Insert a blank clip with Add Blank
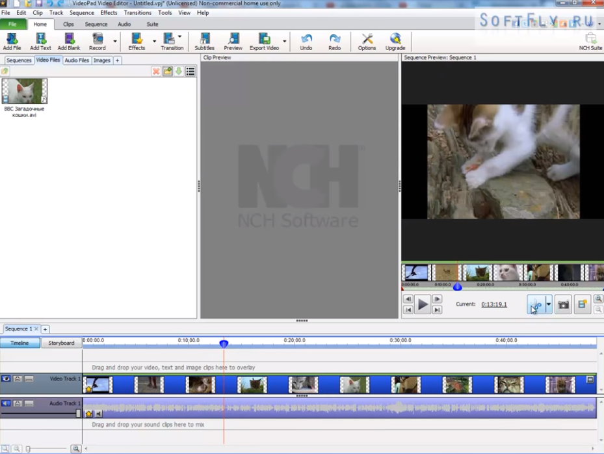Screen dimensions: 604x454 pos(69,42)
